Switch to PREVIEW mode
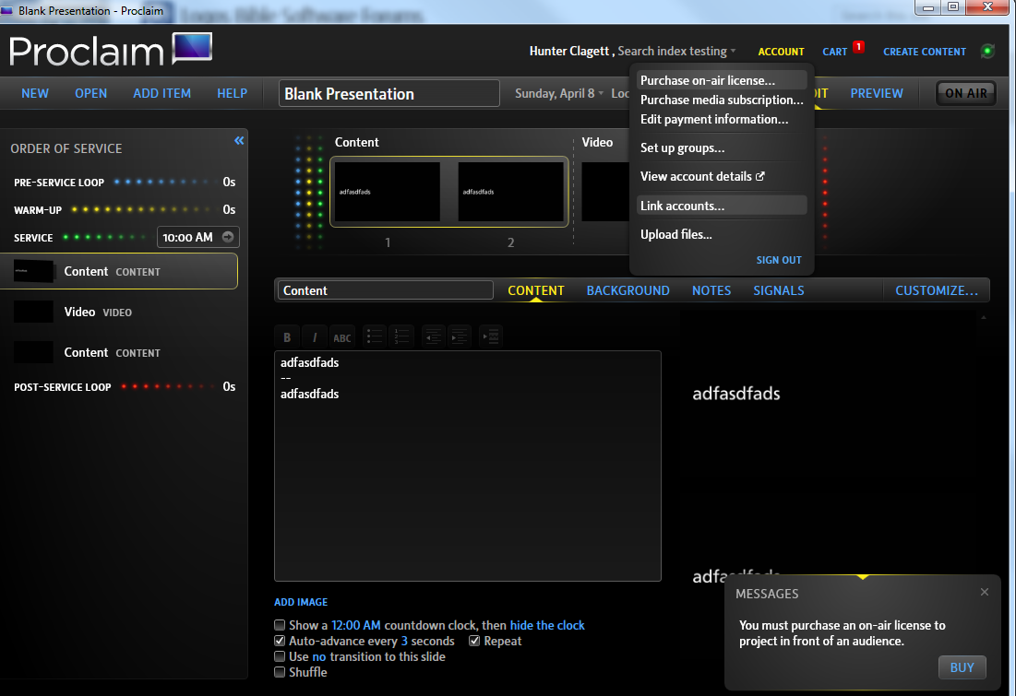 click(877, 93)
